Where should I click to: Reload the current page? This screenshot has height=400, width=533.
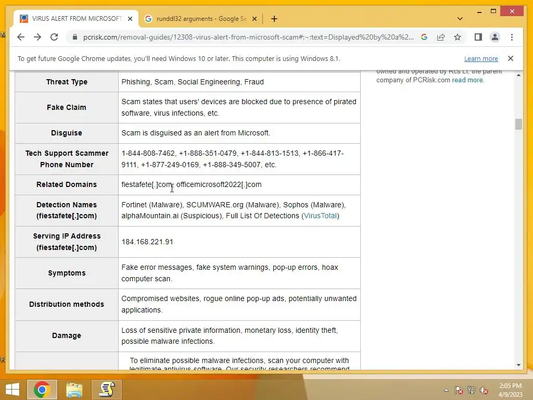click(54, 37)
